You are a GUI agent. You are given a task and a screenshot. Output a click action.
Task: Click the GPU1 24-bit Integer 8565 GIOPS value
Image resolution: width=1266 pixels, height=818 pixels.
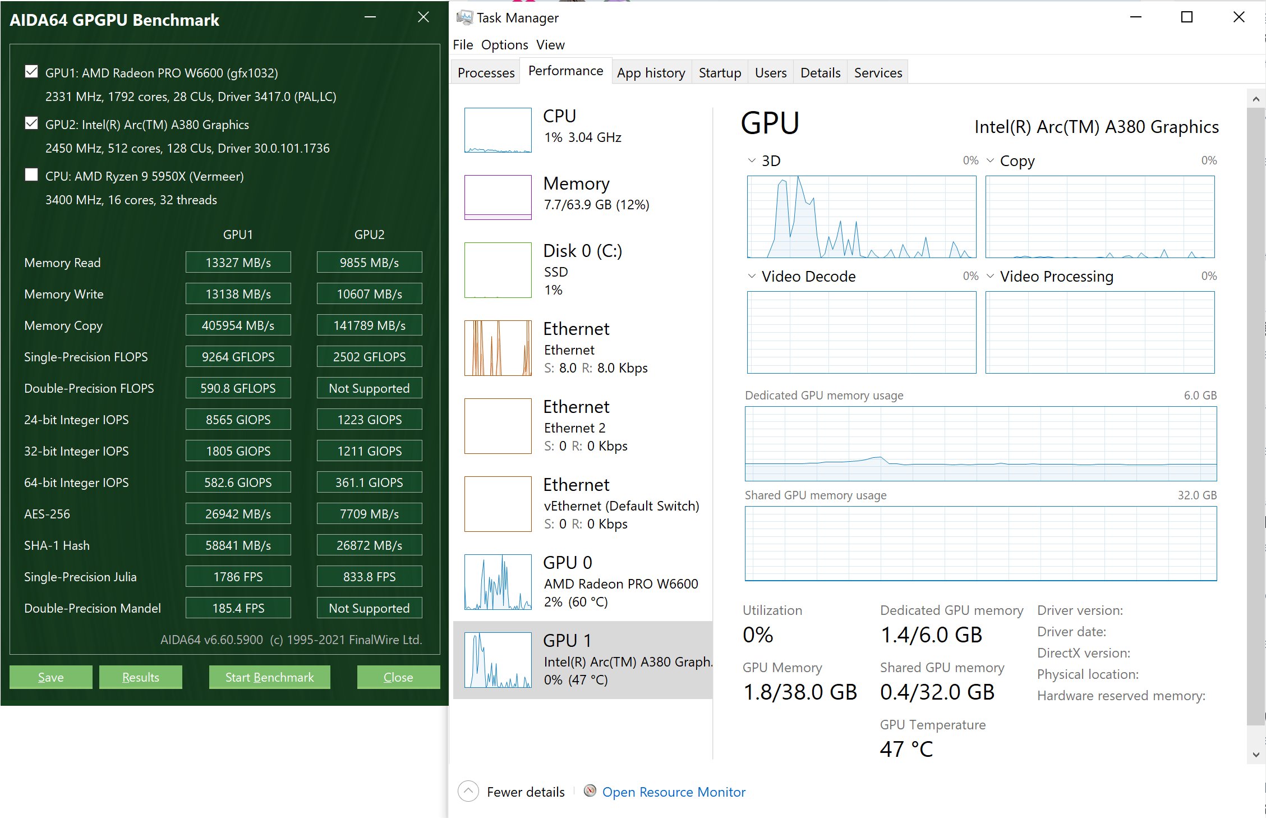pos(238,419)
